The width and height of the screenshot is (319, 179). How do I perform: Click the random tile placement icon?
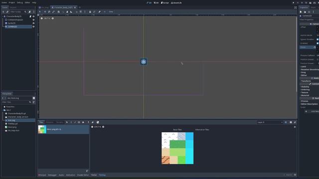pos(98,122)
